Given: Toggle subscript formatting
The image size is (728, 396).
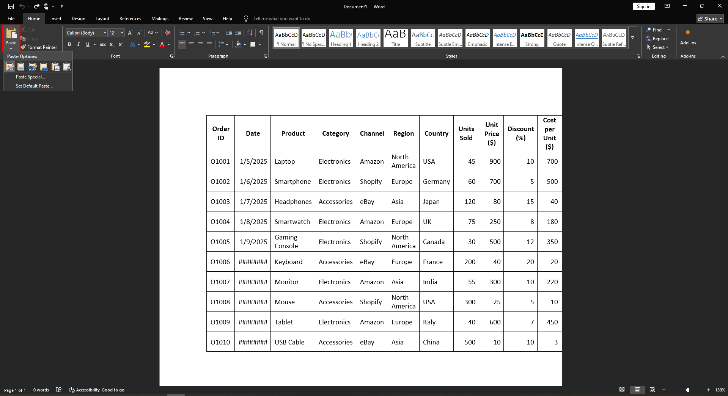Looking at the screenshot, I should (112, 44).
